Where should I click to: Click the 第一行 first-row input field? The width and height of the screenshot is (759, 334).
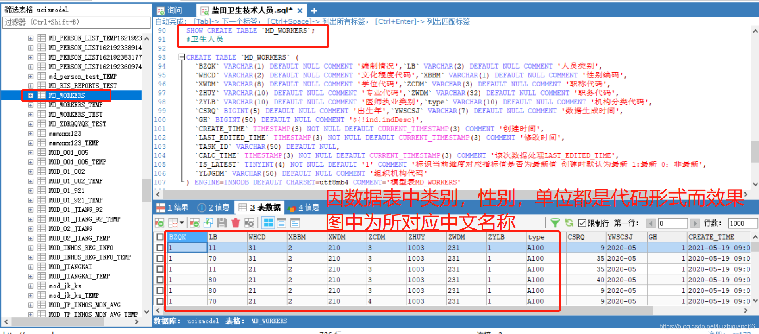(673, 223)
